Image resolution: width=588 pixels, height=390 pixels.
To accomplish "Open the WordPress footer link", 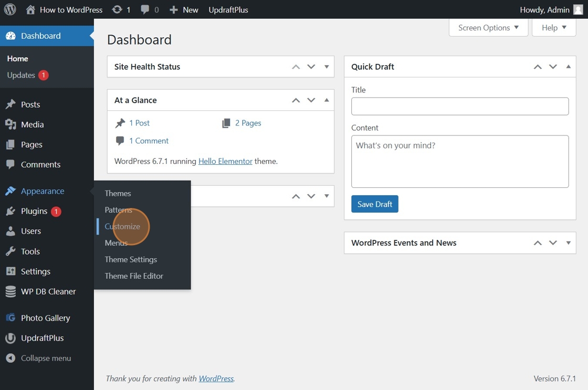I will point(216,378).
